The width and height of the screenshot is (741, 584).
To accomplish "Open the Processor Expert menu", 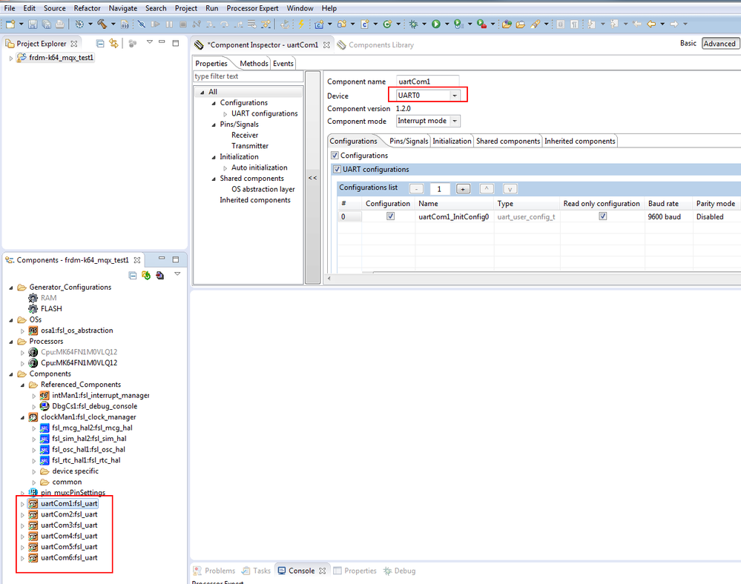I will click(252, 8).
